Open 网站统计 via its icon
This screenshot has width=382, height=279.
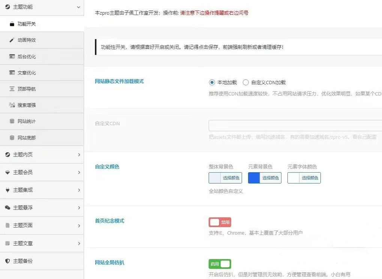coord(12,121)
